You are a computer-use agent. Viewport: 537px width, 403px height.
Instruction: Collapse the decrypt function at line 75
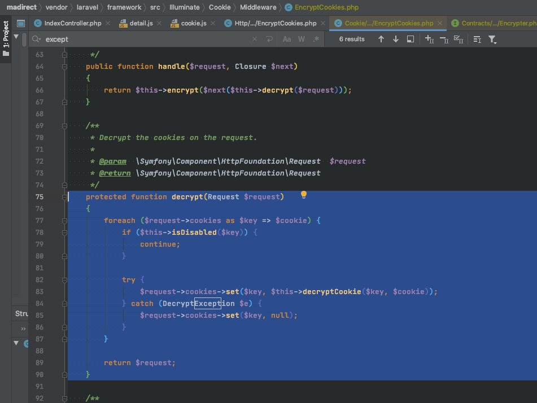[64, 197]
